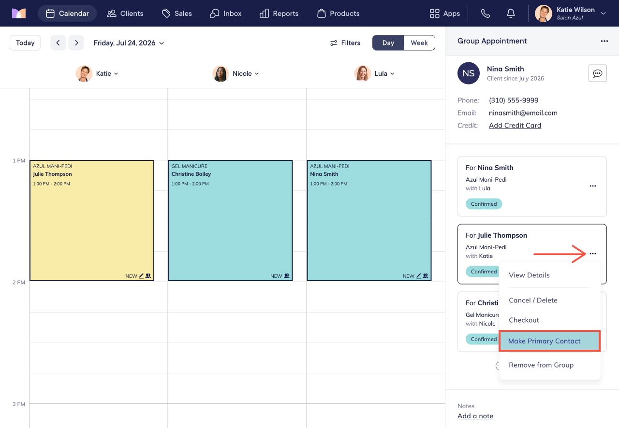
Task: Select the Day view toggle
Action: pos(388,43)
